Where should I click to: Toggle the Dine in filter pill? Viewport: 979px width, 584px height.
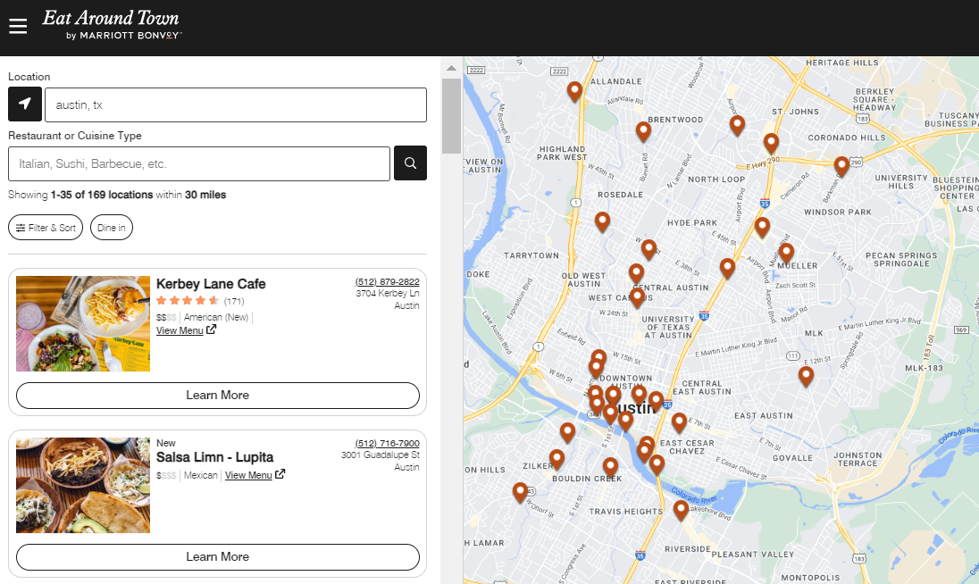point(111,227)
